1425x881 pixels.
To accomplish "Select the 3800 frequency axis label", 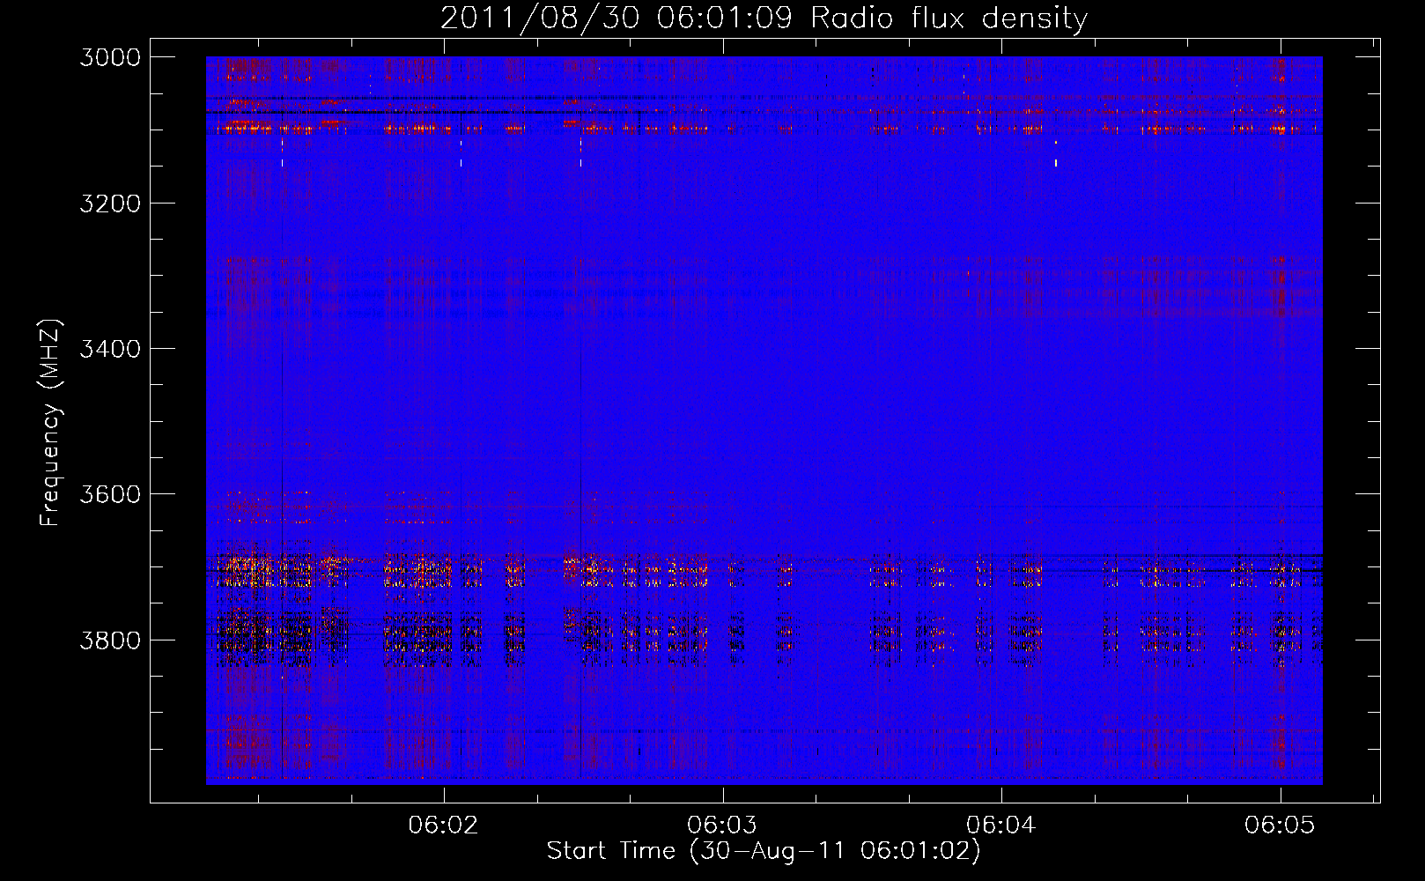I will (x=110, y=640).
